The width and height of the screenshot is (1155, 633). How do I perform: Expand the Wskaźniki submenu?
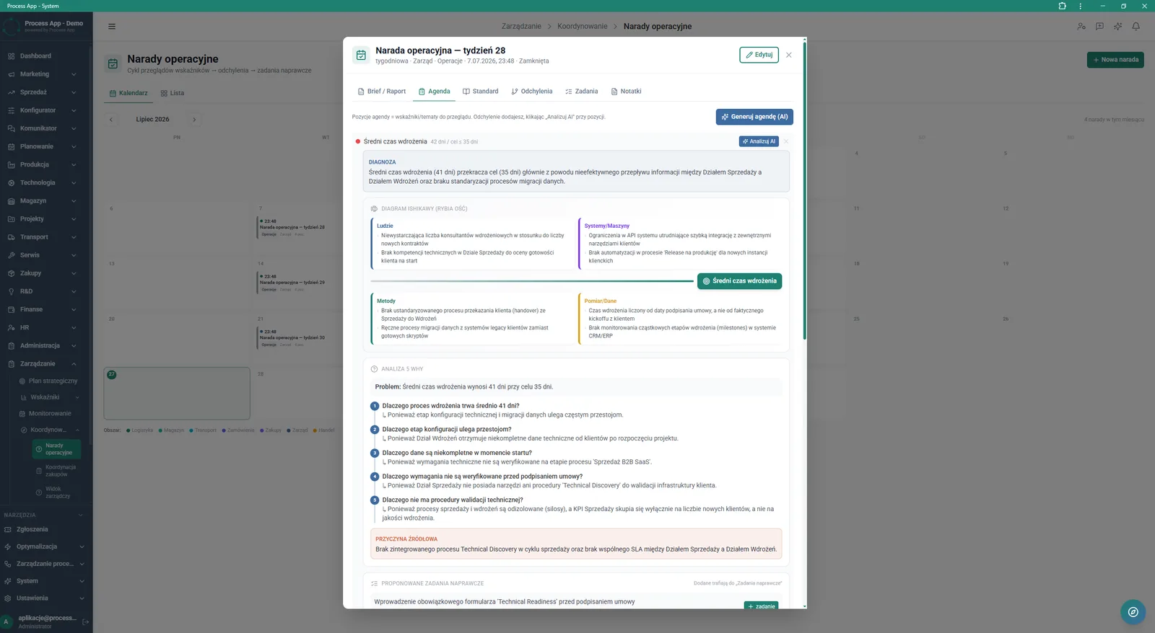pyautogui.click(x=77, y=397)
